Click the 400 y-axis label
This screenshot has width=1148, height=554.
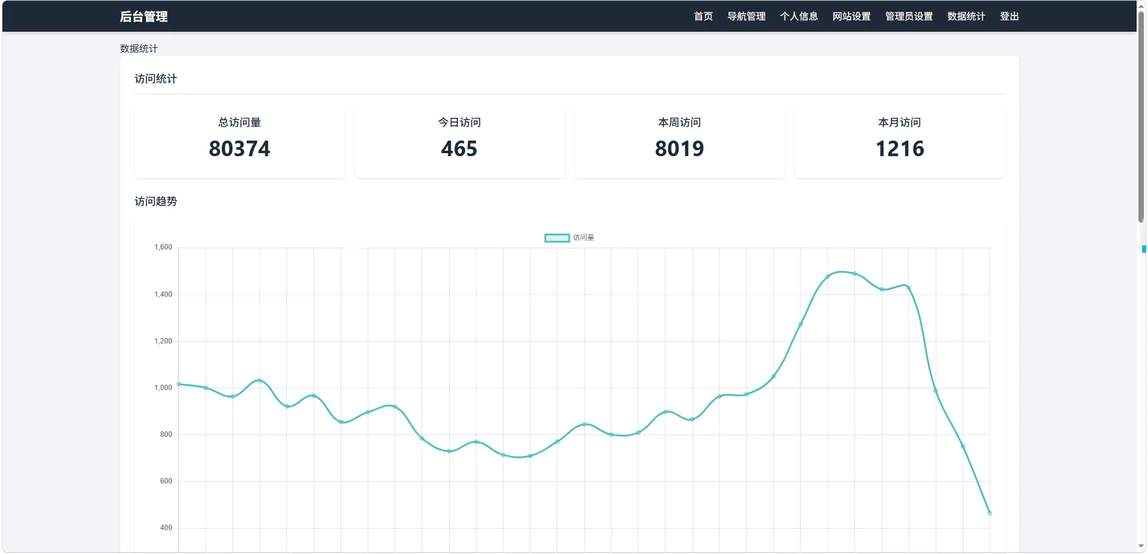click(x=166, y=528)
